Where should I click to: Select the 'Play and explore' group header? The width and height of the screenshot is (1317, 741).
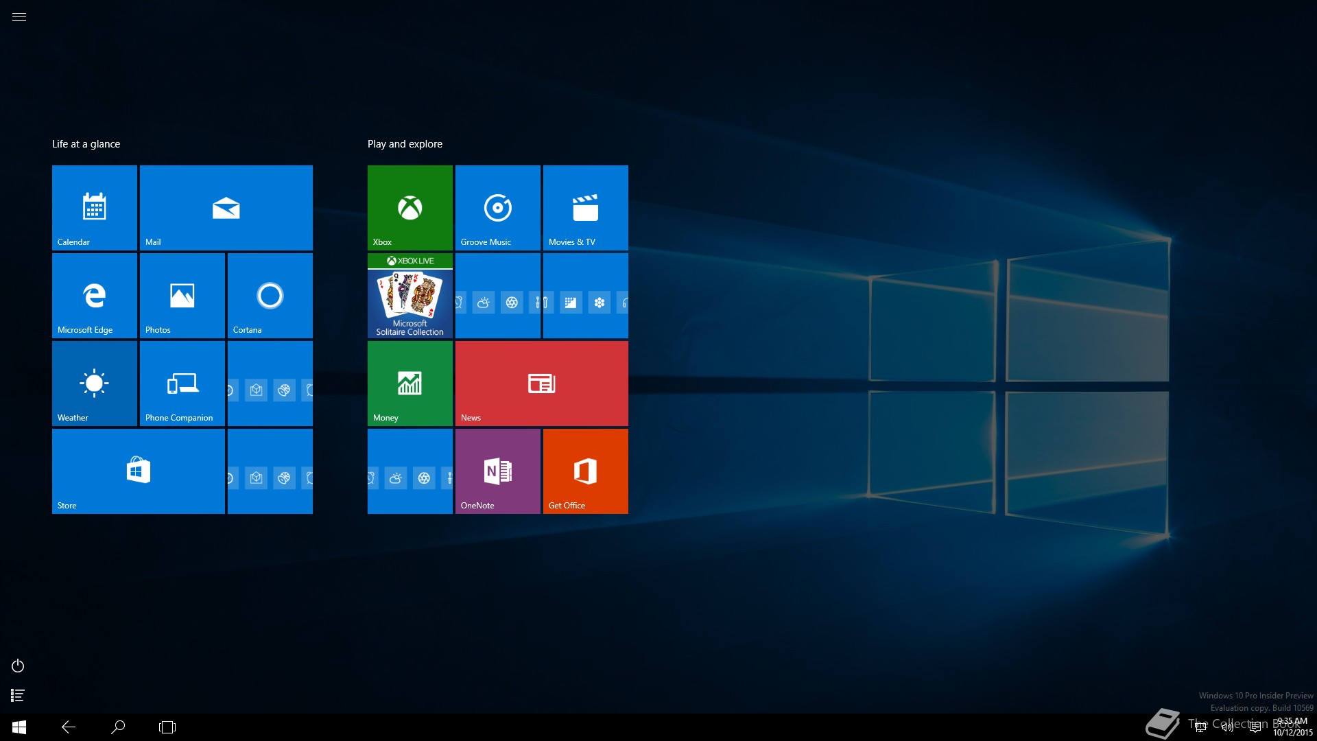405,144
